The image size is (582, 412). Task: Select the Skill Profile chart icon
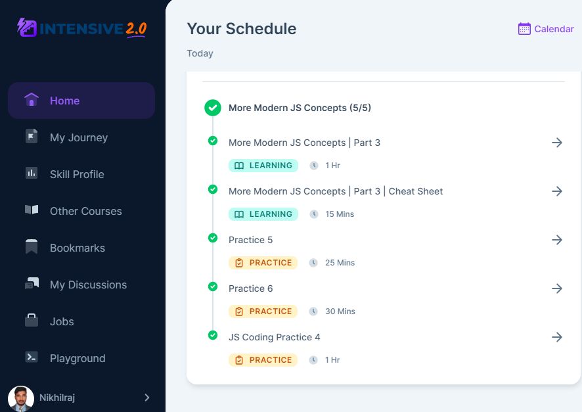click(32, 173)
